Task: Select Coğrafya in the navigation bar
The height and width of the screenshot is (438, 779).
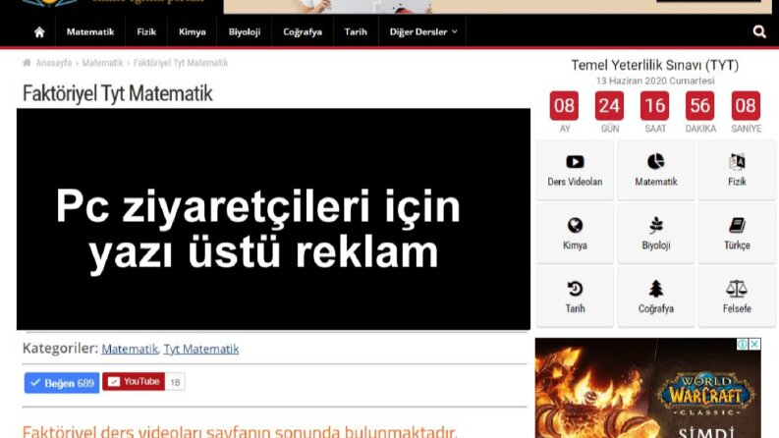Action: click(303, 31)
